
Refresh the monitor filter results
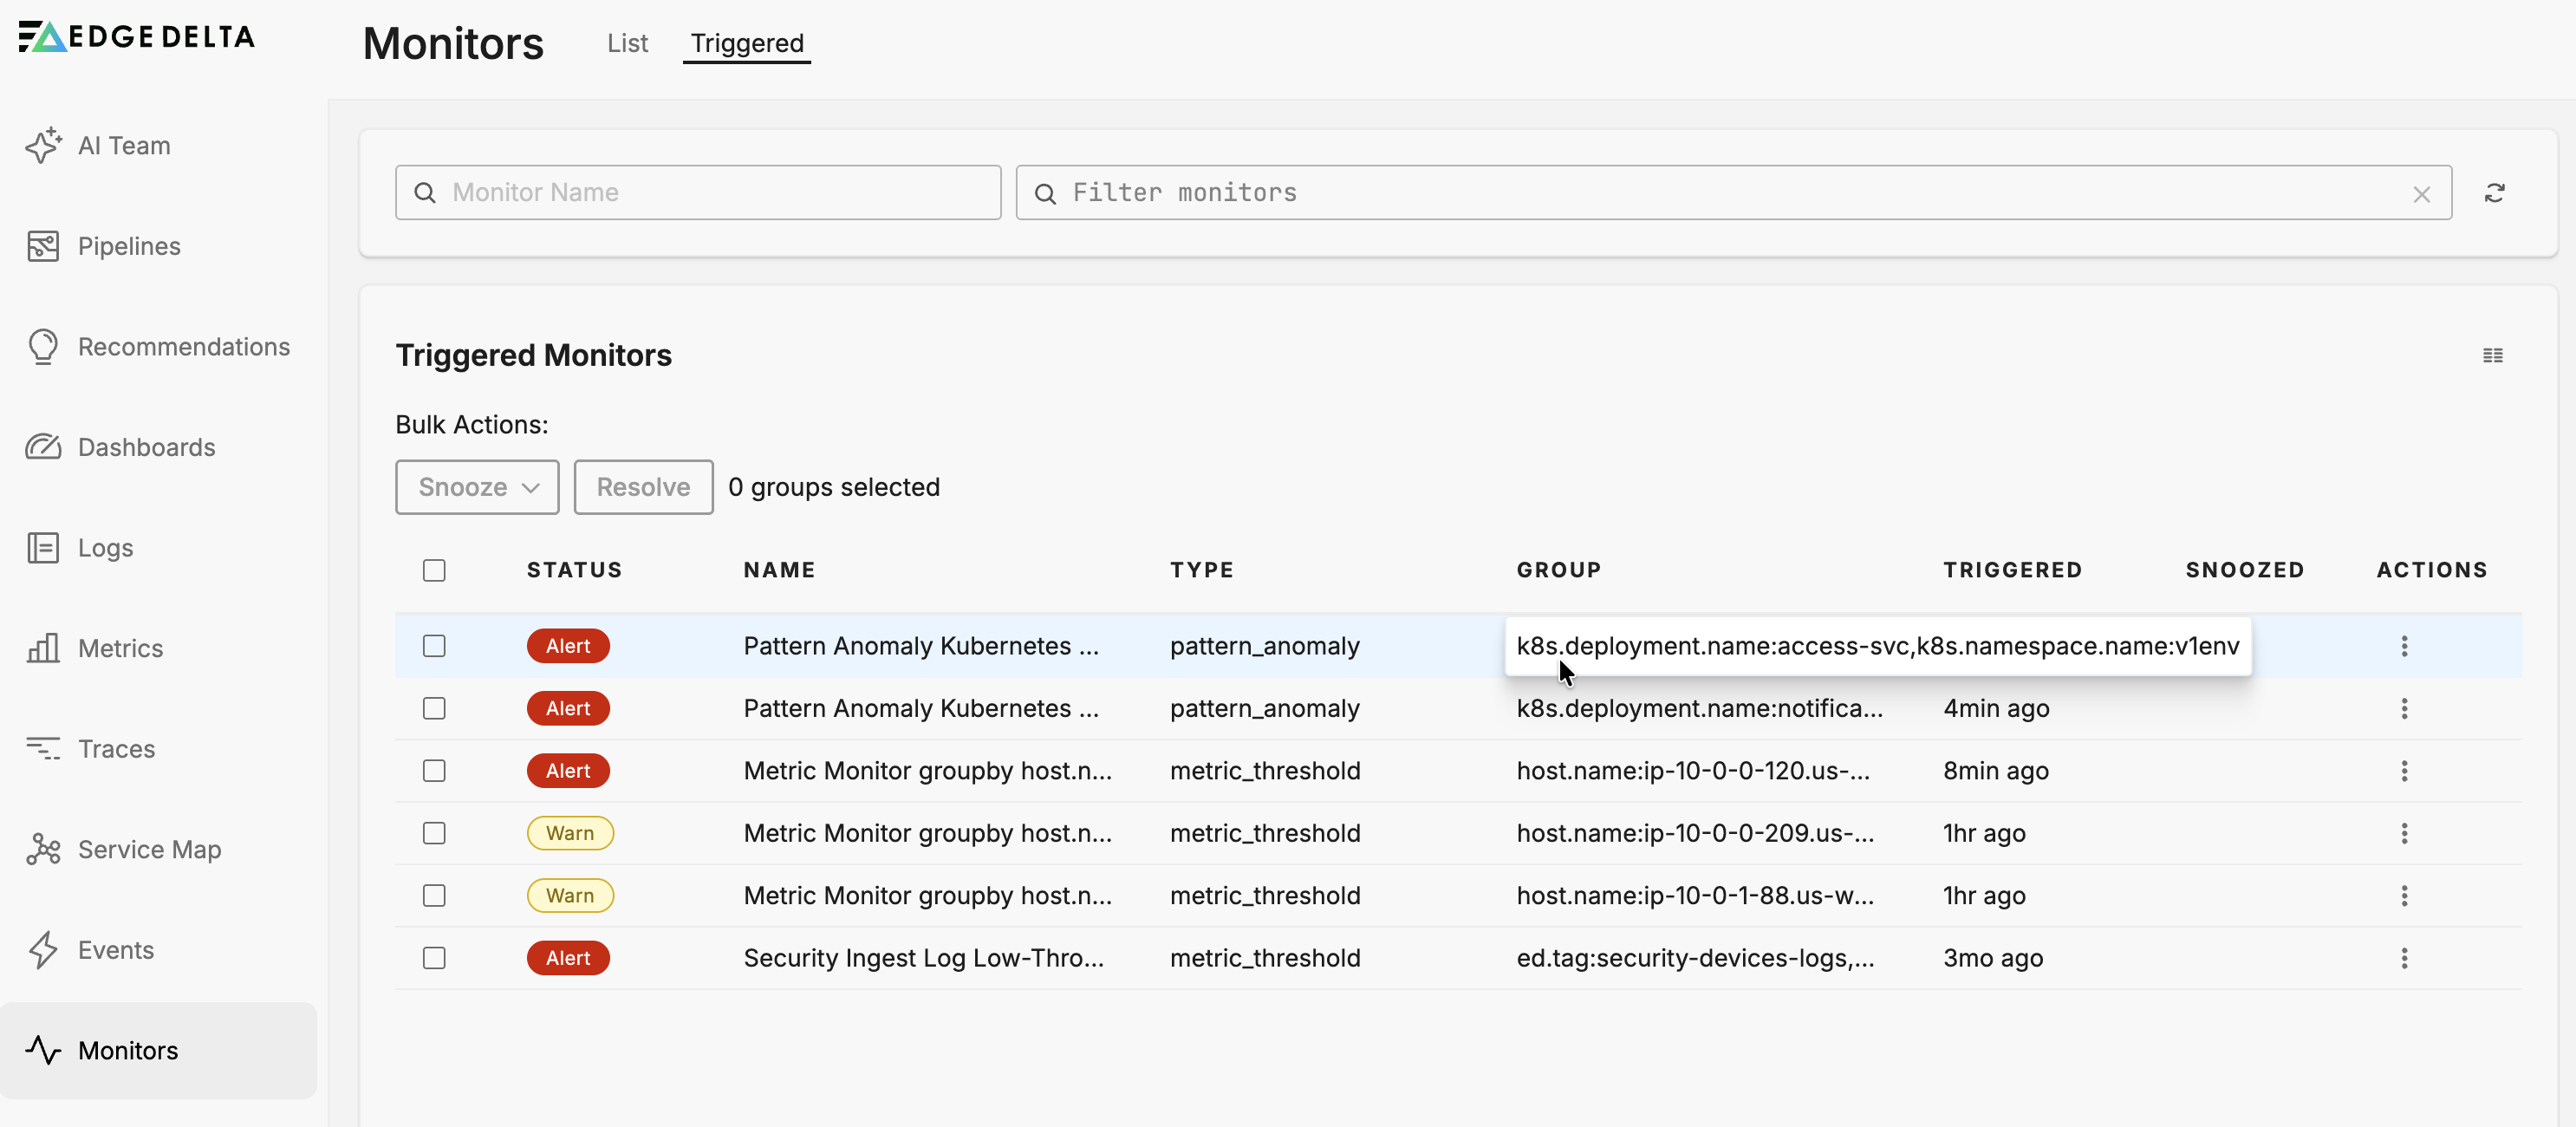click(2496, 192)
